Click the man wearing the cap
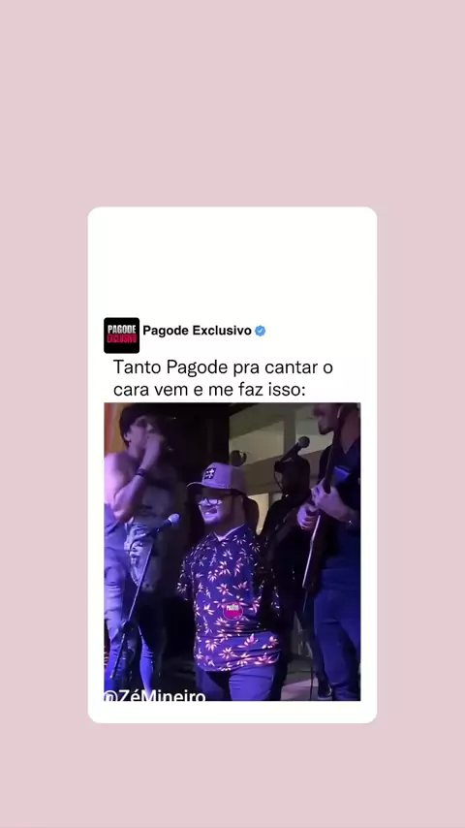This screenshot has height=828, width=465. (x=230, y=576)
